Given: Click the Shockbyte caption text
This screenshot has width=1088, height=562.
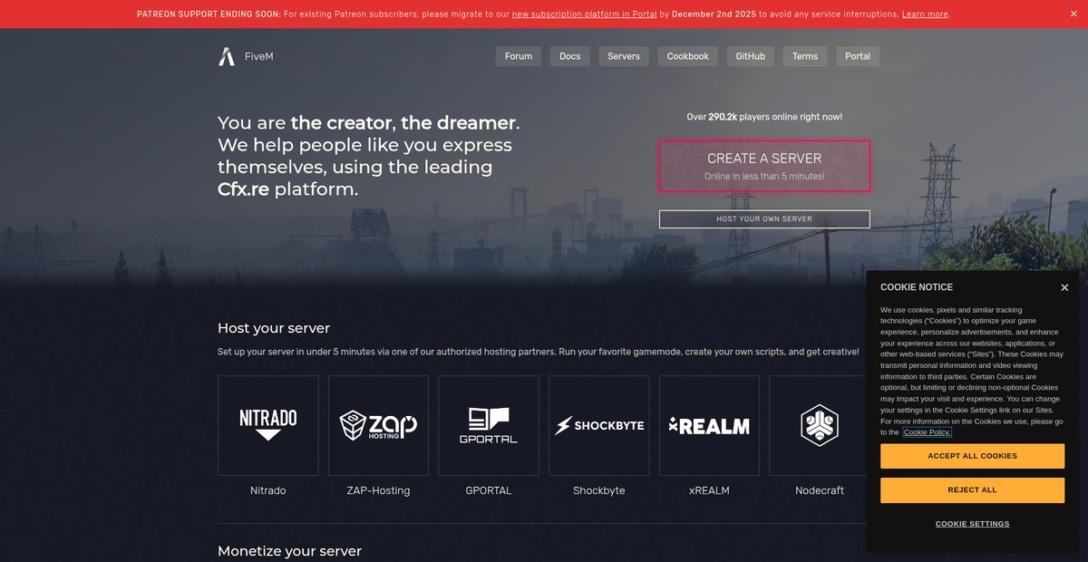Looking at the screenshot, I should pyautogui.click(x=599, y=490).
